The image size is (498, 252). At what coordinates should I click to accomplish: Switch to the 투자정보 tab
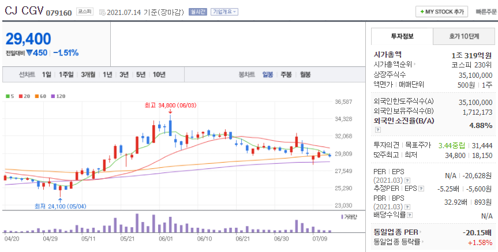[x=402, y=36]
